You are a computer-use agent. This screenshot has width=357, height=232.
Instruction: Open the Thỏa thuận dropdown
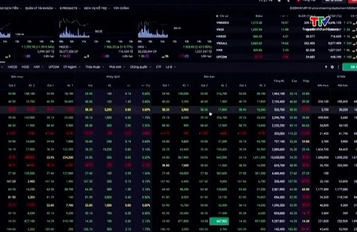pos(95,67)
